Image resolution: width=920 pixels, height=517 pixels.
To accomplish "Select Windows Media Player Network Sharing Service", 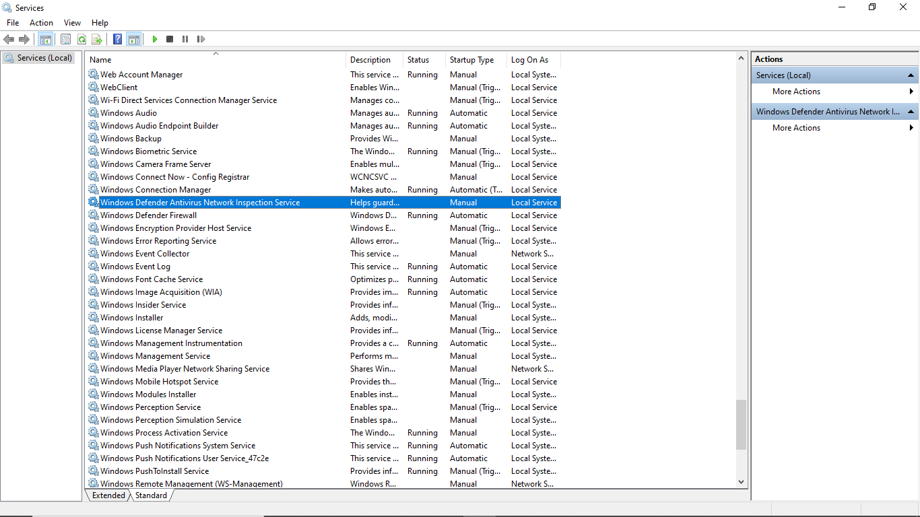I will 323,369.
